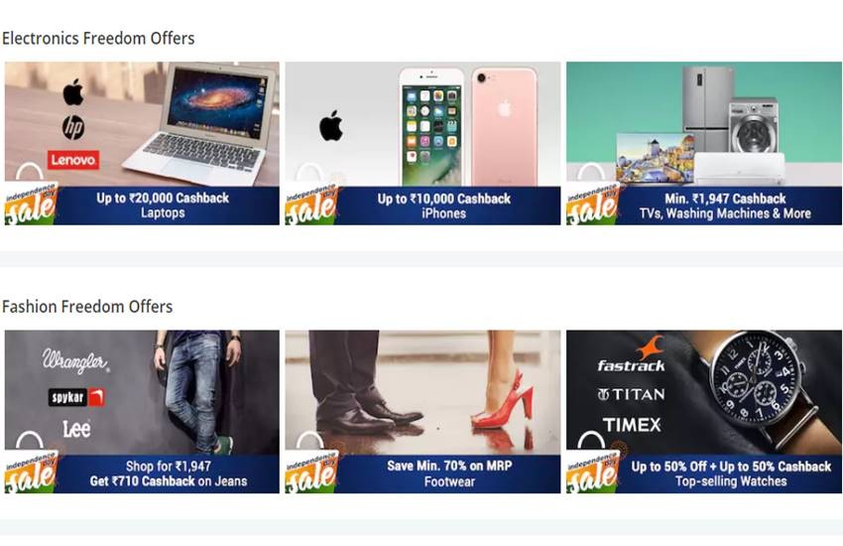Click the MacBook laptop image
The image size is (843, 546).
[201, 124]
